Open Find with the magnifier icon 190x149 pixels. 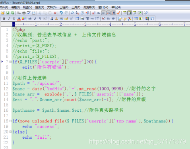pos(72,13)
